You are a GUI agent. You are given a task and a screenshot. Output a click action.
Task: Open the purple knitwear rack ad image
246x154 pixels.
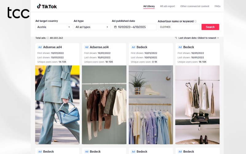pos(151,105)
